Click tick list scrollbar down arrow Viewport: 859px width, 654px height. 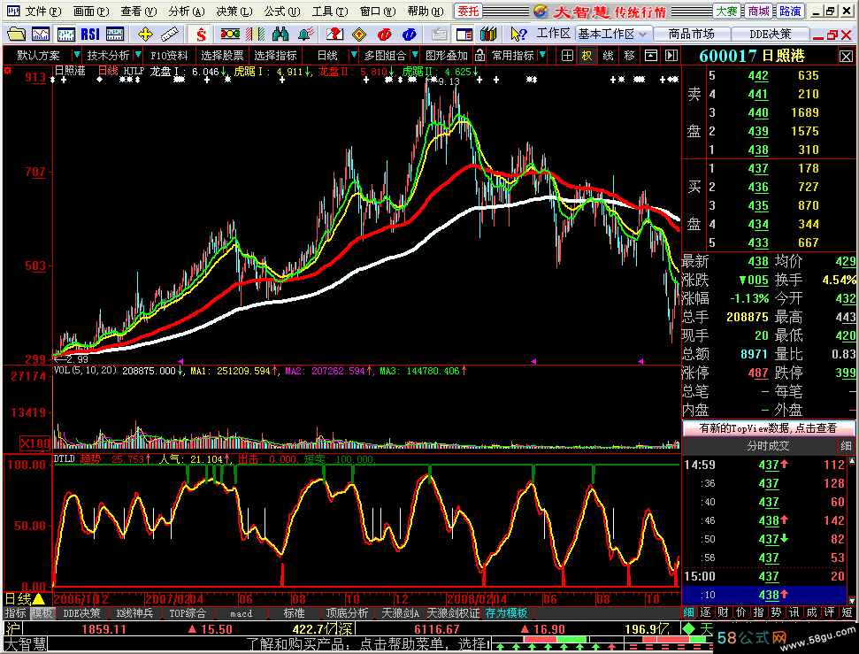coord(851,600)
